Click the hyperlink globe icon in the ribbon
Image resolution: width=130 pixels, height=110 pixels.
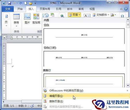62,15
